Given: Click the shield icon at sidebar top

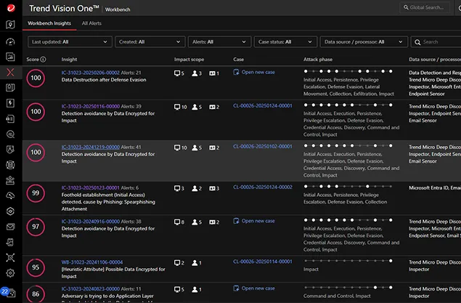Looking at the screenshot, I should [x=10, y=25].
